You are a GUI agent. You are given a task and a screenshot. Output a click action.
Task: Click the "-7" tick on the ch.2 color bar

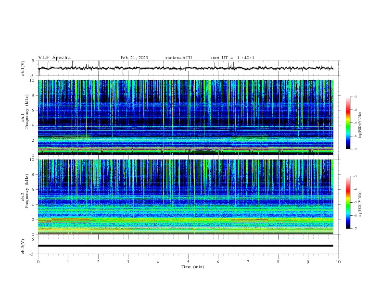[x=355, y=228]
